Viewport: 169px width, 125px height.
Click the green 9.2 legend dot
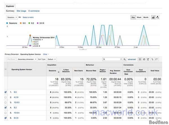[x=29, y=23]
